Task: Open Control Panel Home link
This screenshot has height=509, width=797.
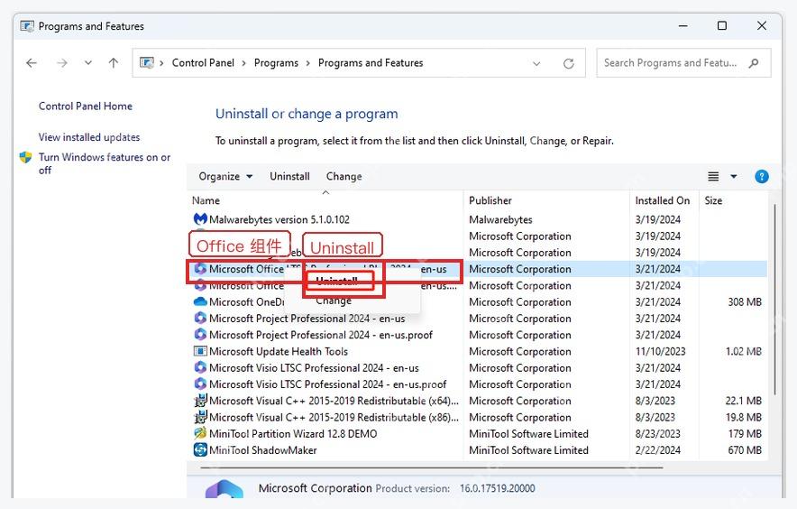Action: [x=86, y=106]
